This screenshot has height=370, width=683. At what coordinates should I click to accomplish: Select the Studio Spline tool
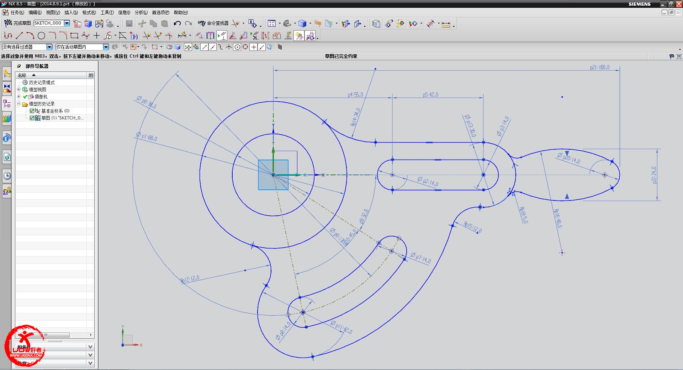[85, 36]
